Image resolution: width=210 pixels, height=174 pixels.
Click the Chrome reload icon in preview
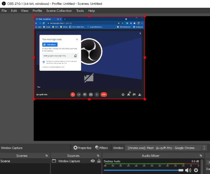click(x=44, y=23)
